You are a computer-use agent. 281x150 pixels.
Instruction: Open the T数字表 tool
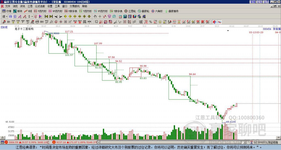[x=116, y=11]
